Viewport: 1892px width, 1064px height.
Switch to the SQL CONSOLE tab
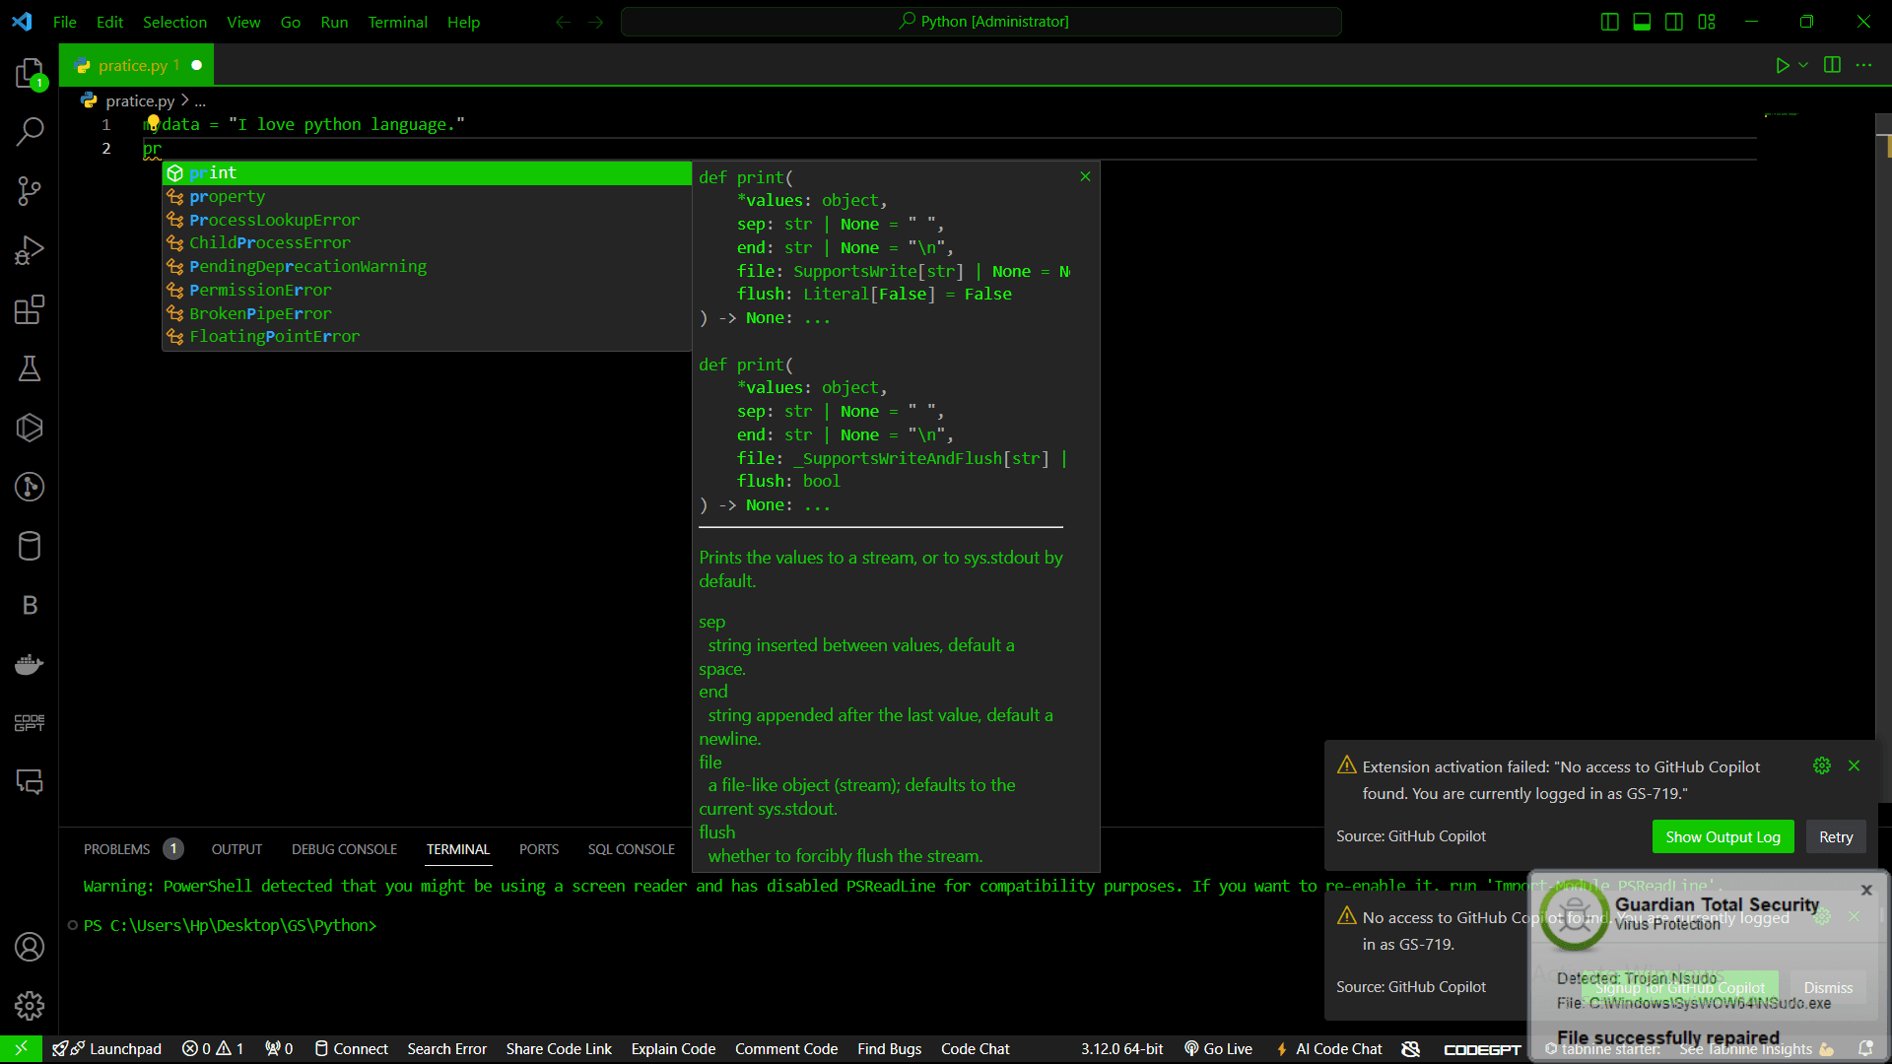(x=632, y=849)
